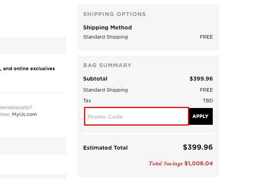
Task: Click the TBD tax value
Action: point(208,101)
